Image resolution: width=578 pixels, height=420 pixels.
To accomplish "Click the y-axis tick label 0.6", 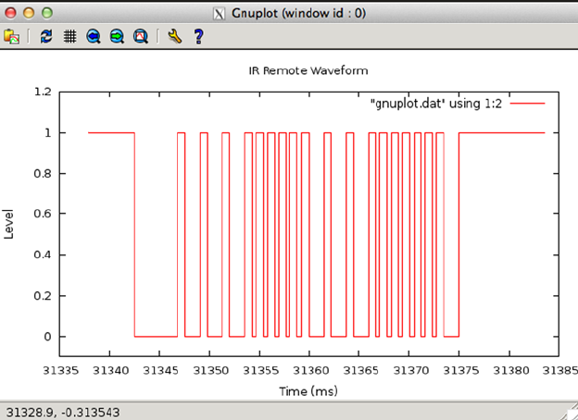I will point(43,214).
